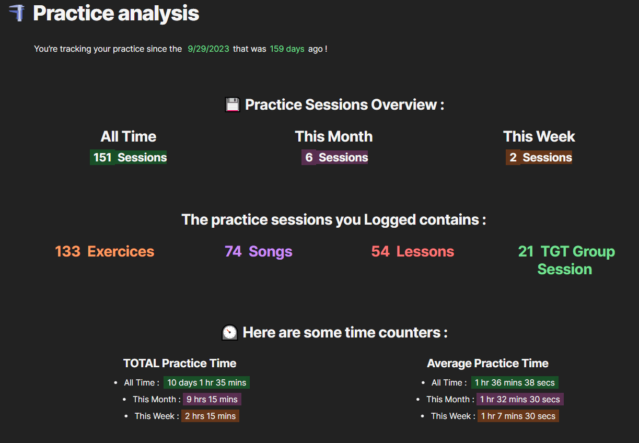
Task: Click the 151 Sessions All Time badge
Action: pyautogui.click(x=129, y=158)
